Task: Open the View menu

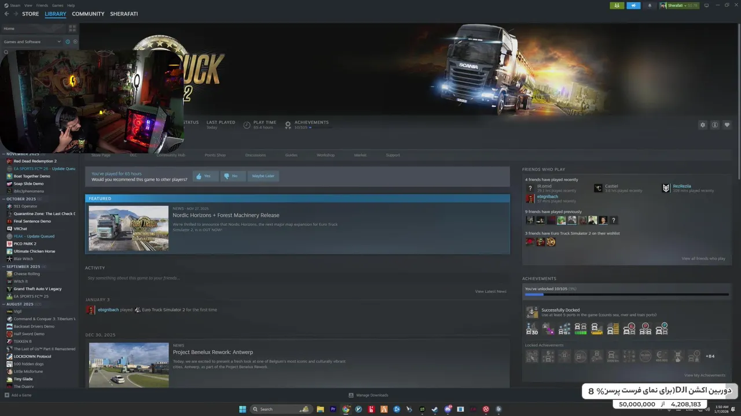Action: click(x=28, y=5)
